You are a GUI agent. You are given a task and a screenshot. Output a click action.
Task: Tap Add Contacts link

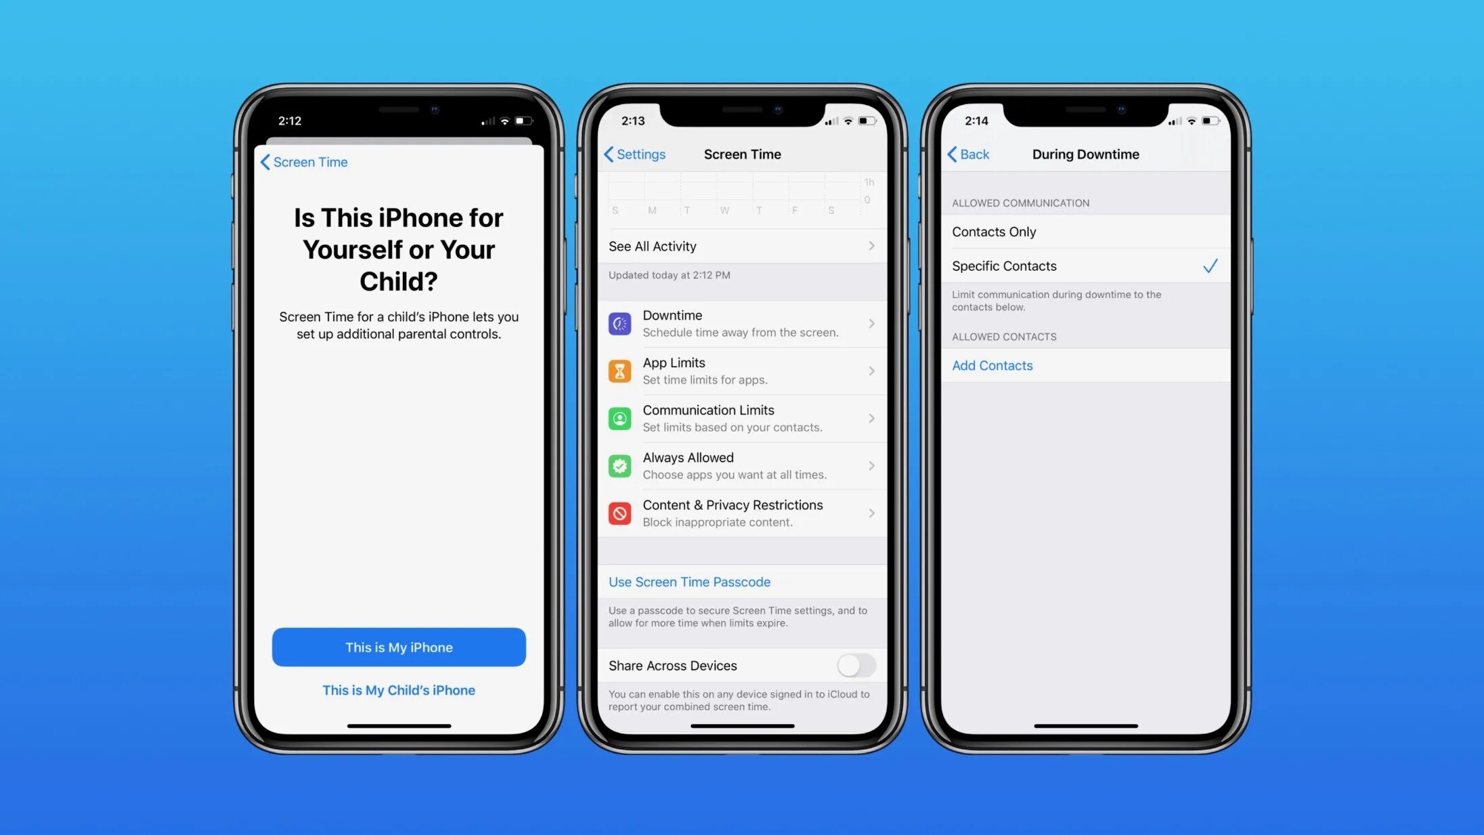coord(992,365)
